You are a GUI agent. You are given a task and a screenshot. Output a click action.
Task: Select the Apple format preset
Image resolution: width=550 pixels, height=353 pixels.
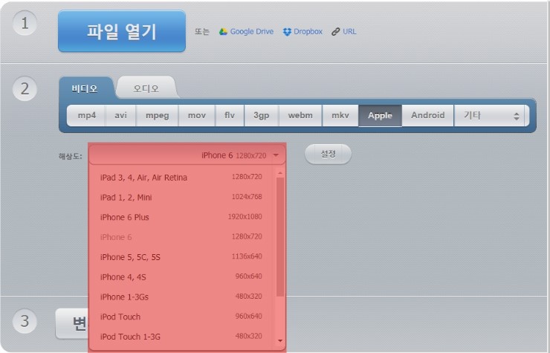380,115
